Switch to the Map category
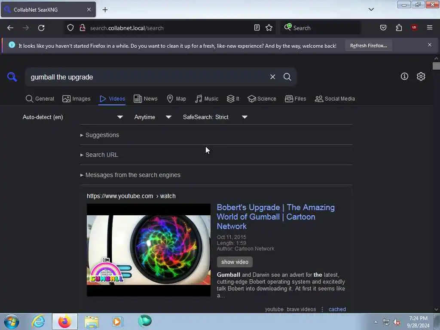Viewport: 440px width, 330px height. 176,99
